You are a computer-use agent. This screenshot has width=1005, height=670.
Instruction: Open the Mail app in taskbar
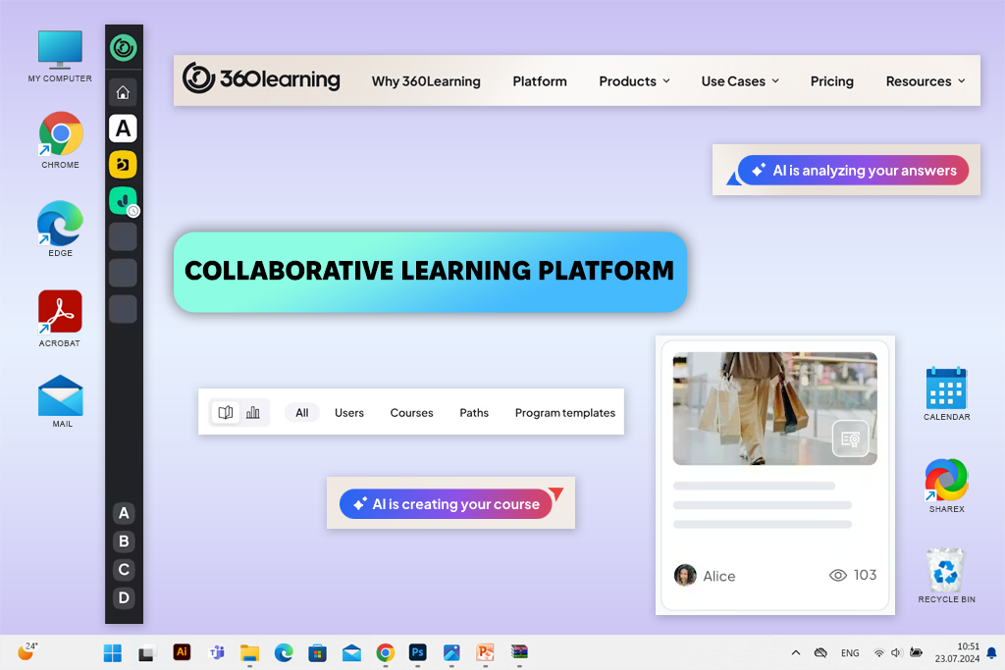pos(351,652)
